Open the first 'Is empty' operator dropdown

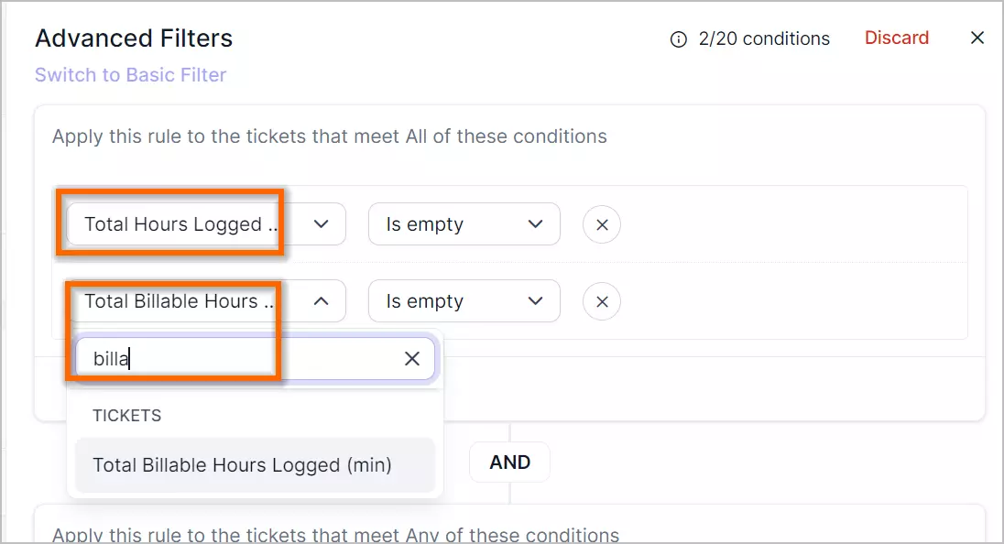point(464,224)
